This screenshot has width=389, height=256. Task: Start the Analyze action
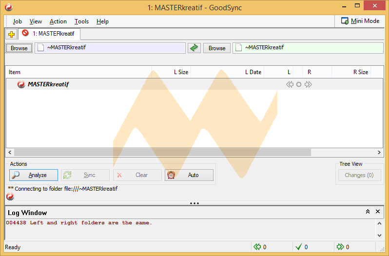[34, 175]
